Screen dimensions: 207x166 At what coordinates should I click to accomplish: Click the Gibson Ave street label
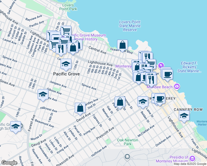[x=54, y=91]
